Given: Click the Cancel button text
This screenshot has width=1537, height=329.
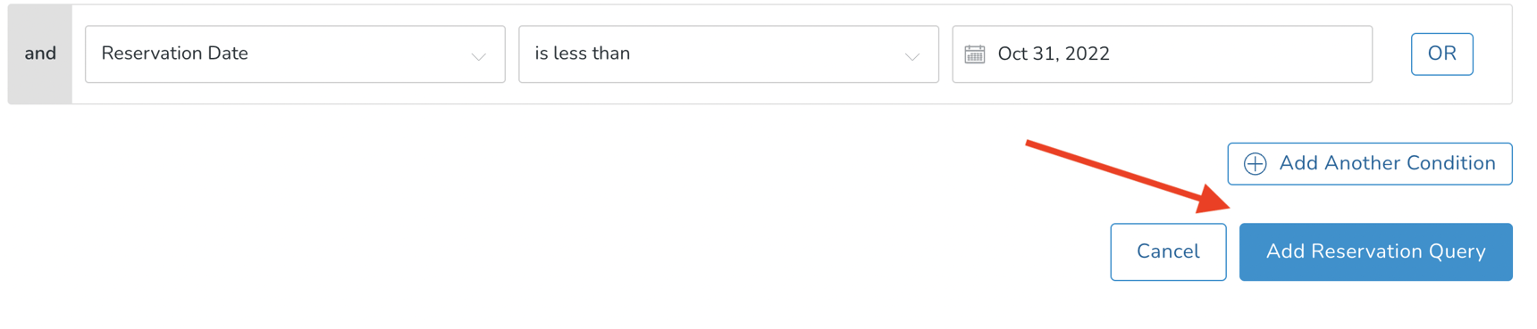Looking at the screenshot, I should tap(1168, 251).
